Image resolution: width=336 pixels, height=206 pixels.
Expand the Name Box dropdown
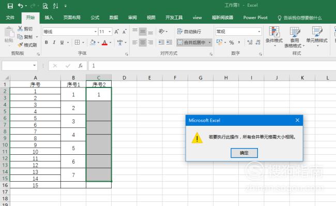tap(34, 65)
